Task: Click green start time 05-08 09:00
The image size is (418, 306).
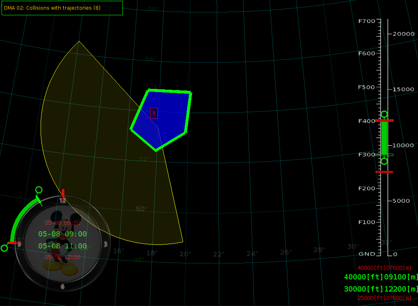Action: [x=63, y=234]
